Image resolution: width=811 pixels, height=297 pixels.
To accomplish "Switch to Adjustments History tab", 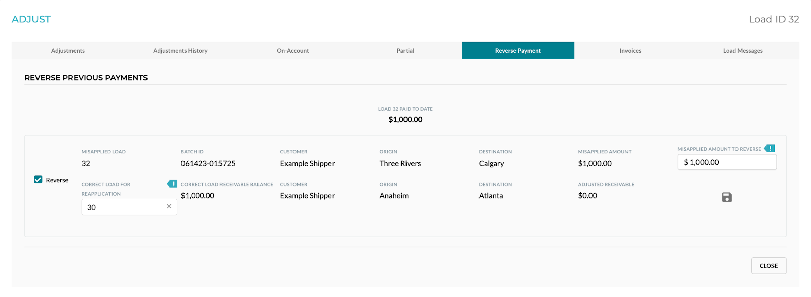I will (180, 51).
